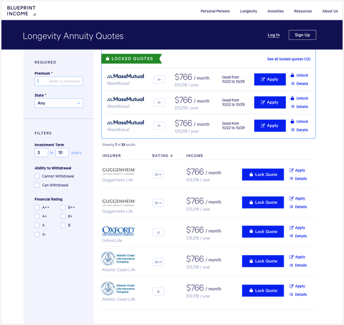Unlock the third MassMutual locked quote

click(x=299, y=122)
